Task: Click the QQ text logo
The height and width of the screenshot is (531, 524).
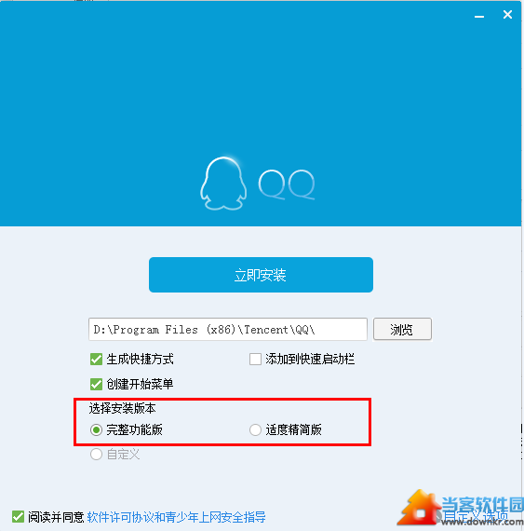Action: (x=287, y=184)
